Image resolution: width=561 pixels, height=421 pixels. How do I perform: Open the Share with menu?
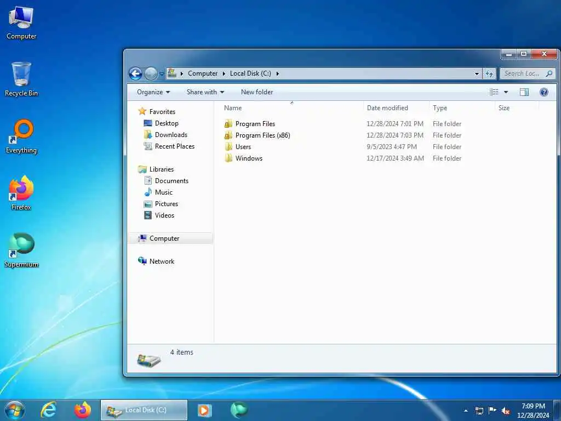[x=205, y=92]
